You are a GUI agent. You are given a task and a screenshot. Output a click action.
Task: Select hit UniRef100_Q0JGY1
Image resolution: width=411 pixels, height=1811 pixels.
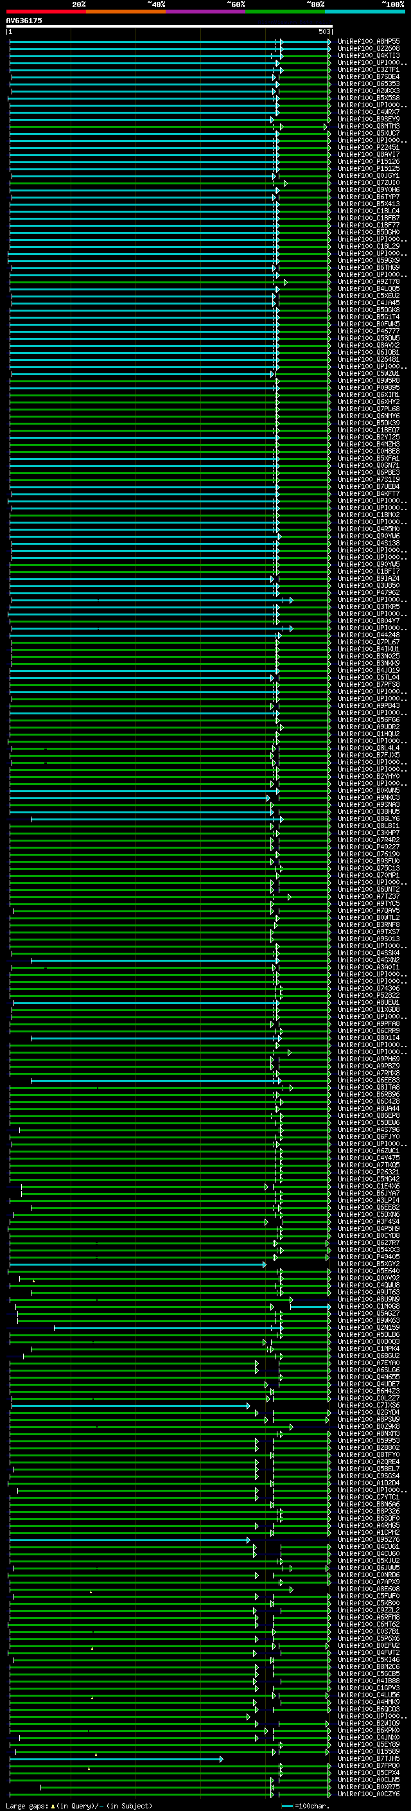369,176
